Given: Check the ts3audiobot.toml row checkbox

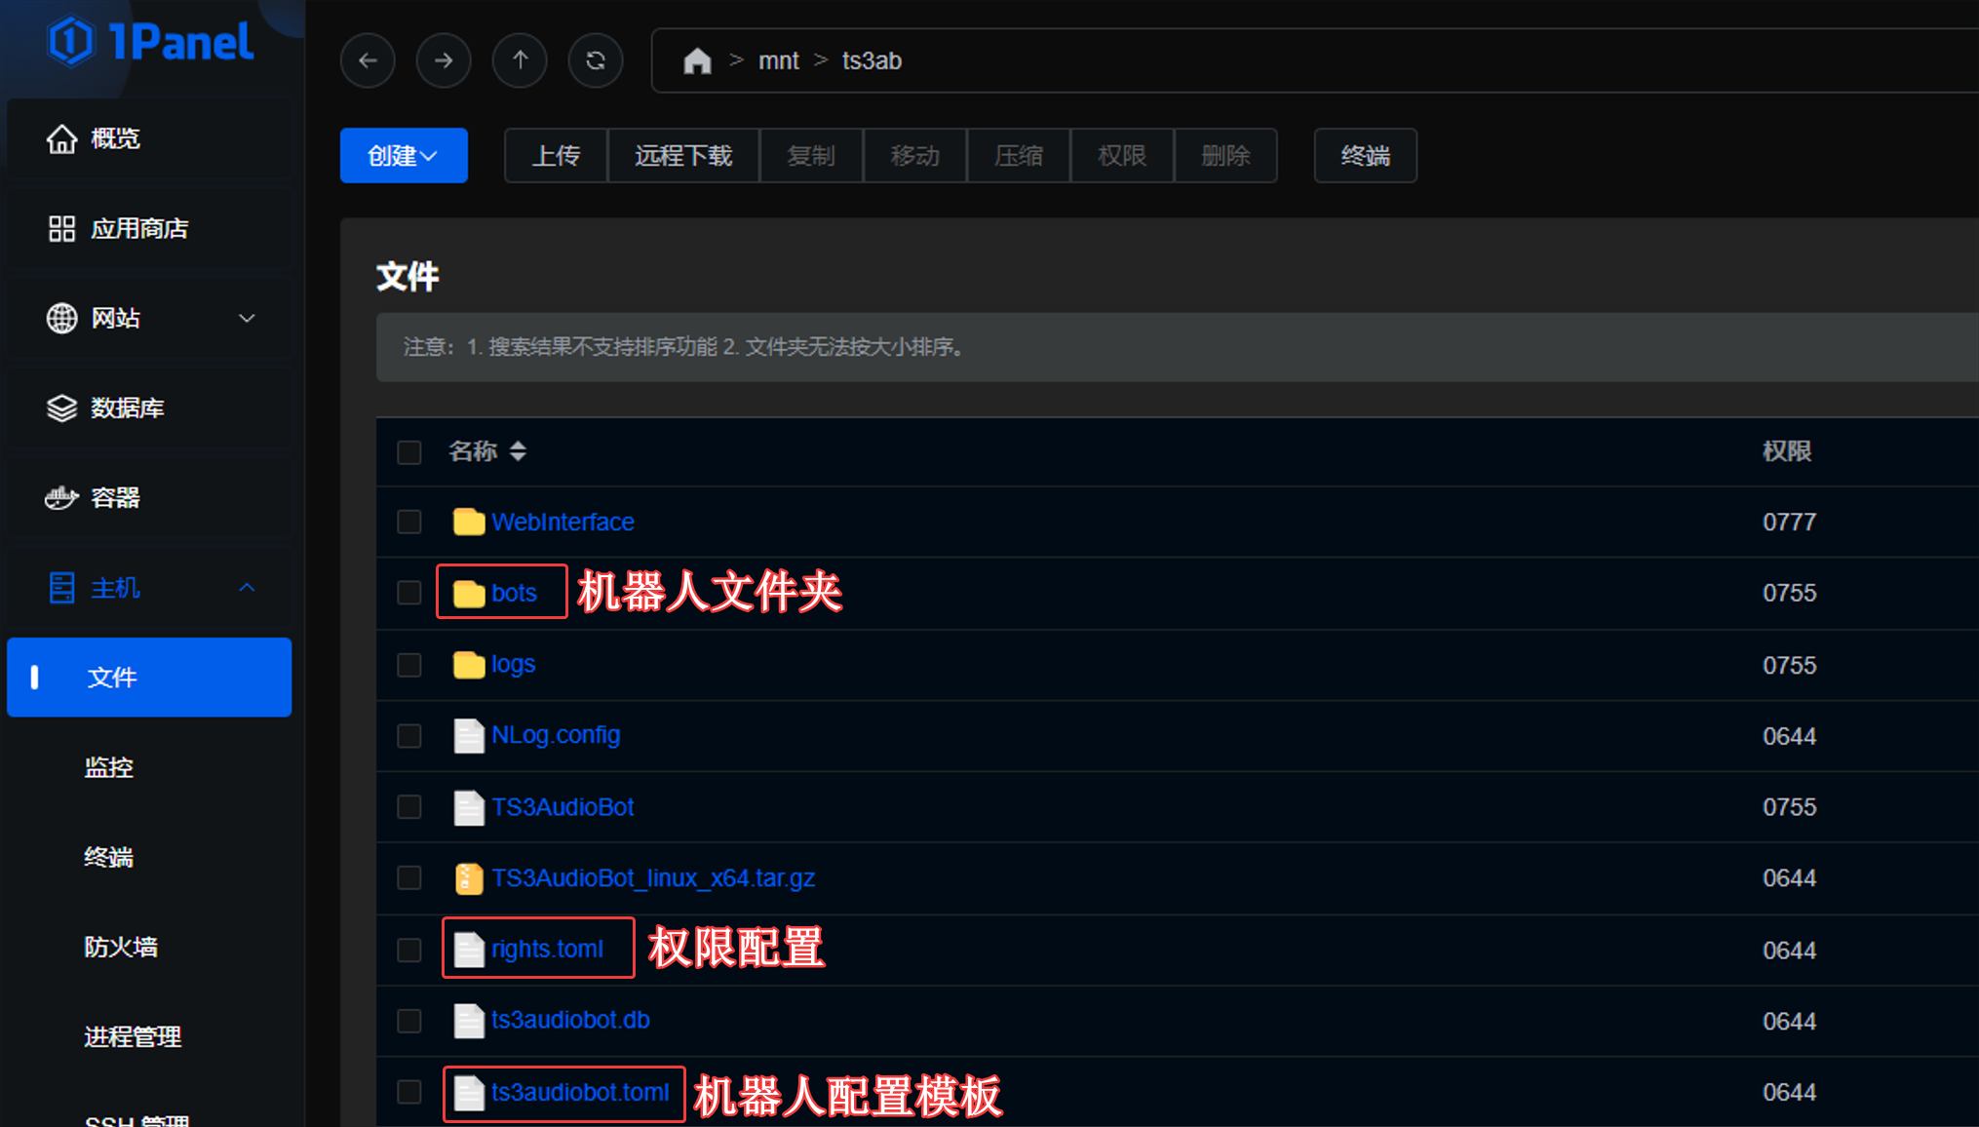Looking at the screenshot, I should coord(409,1092).
